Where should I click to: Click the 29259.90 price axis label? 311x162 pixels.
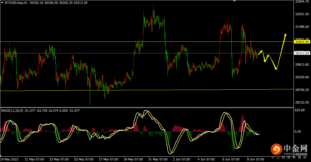302,77
